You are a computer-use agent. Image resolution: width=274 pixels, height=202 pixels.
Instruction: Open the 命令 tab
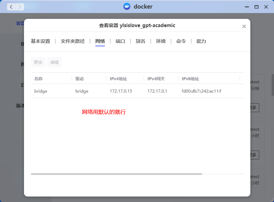[181, 41]
